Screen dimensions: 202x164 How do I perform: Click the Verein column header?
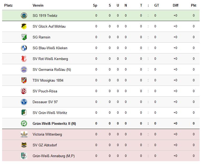point(38,5)
